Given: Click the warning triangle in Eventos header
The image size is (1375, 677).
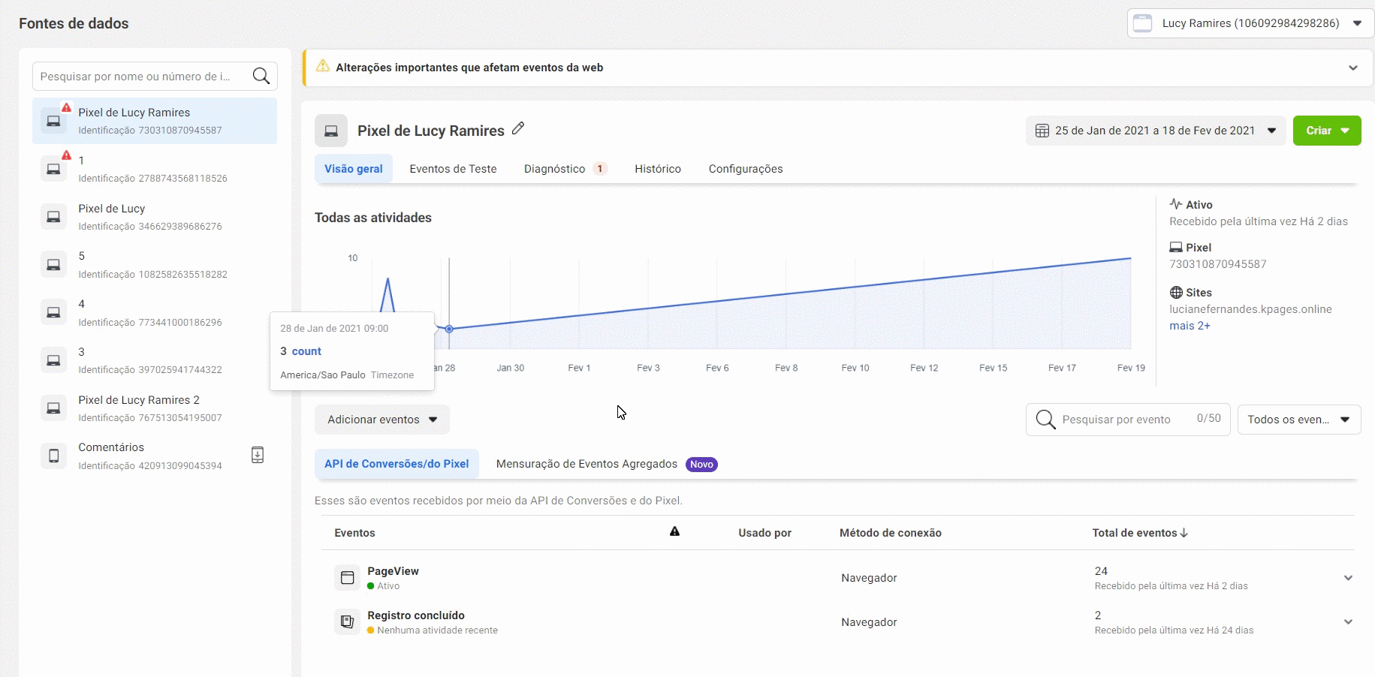Looking at the screenshot, I should [x=674, y=532].
